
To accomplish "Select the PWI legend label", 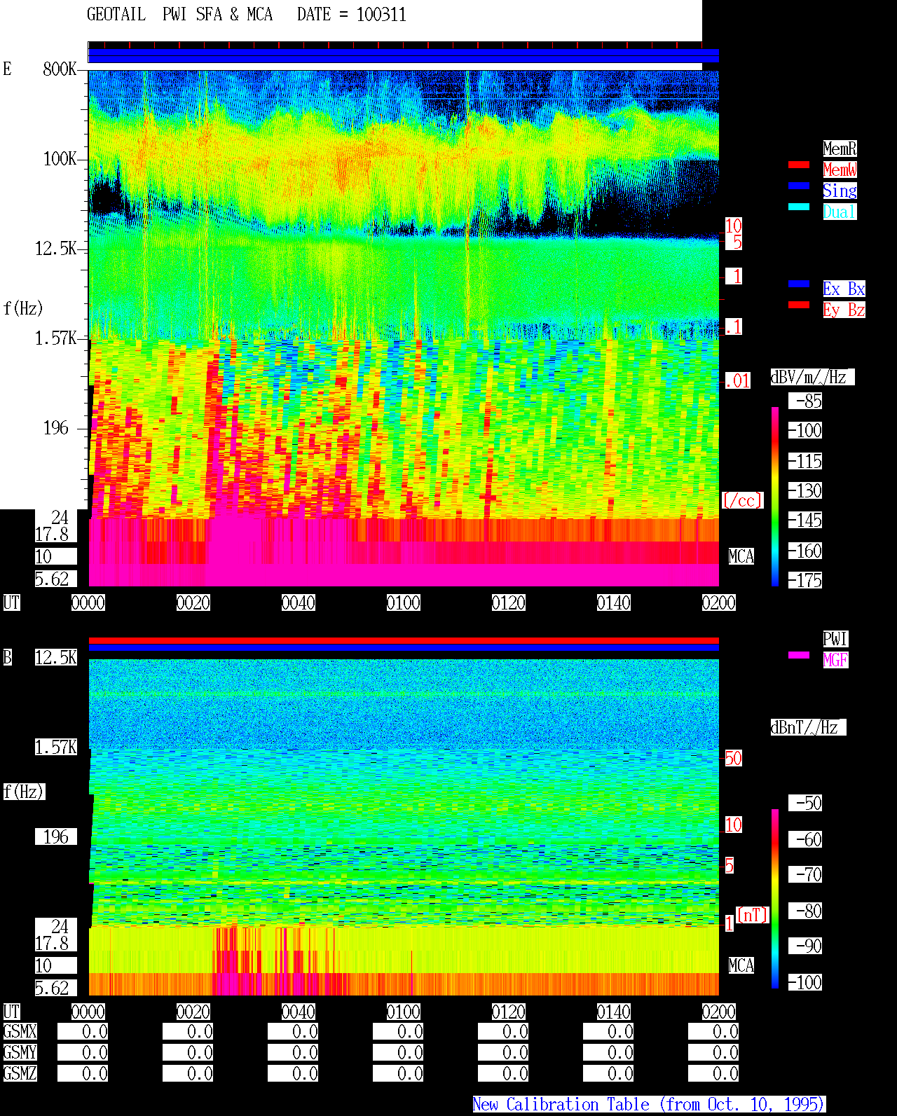I will [x=835, y=639].
